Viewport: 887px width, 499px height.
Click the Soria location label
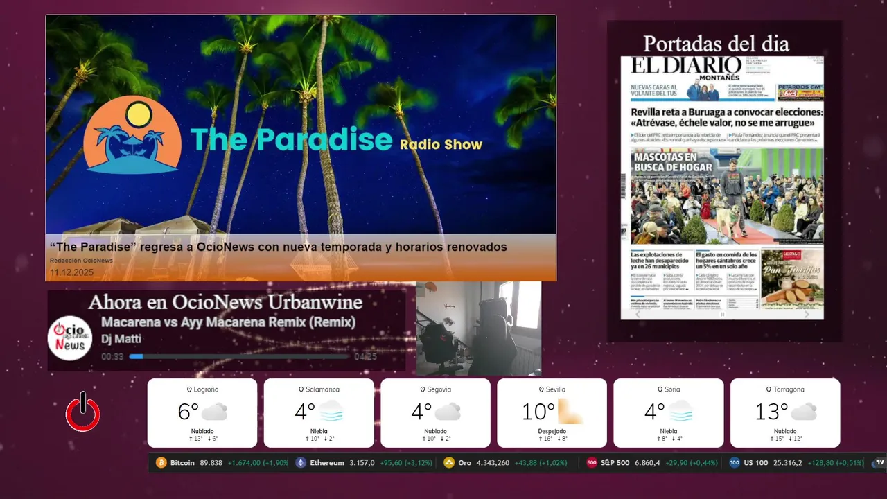[x=669, y=389]
